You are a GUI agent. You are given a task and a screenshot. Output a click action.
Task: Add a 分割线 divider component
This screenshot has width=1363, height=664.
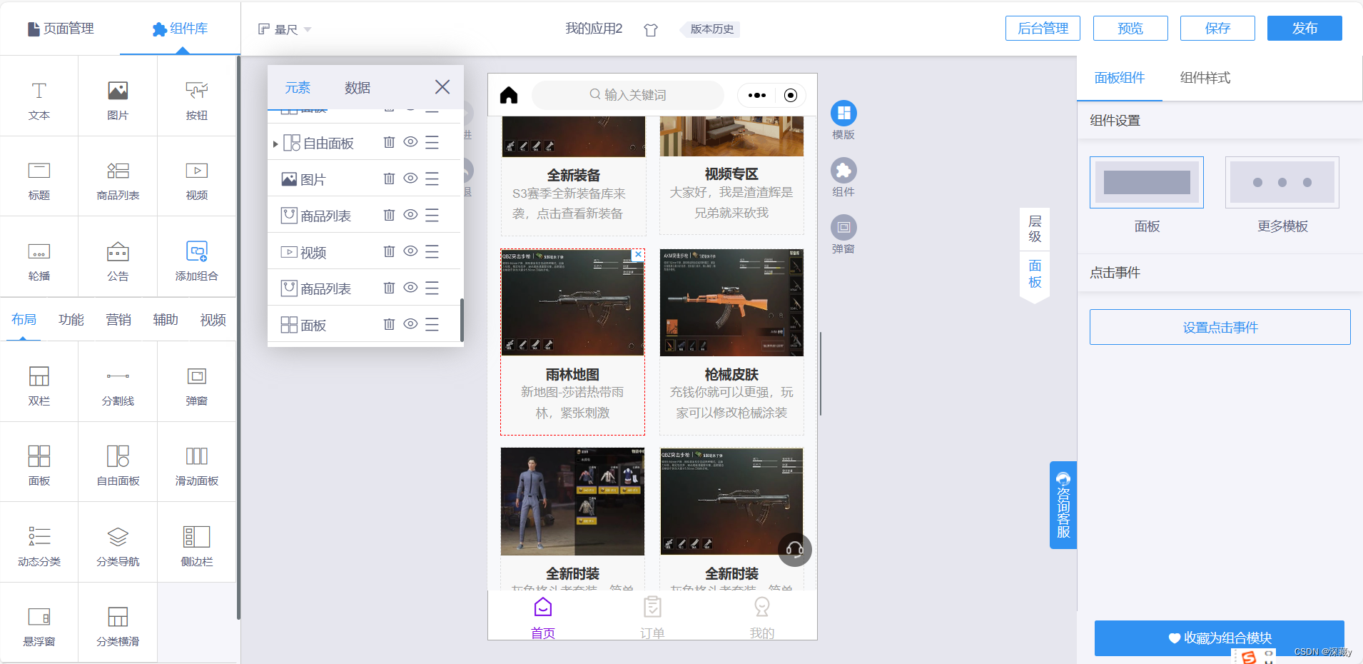[x=118, y=386]
